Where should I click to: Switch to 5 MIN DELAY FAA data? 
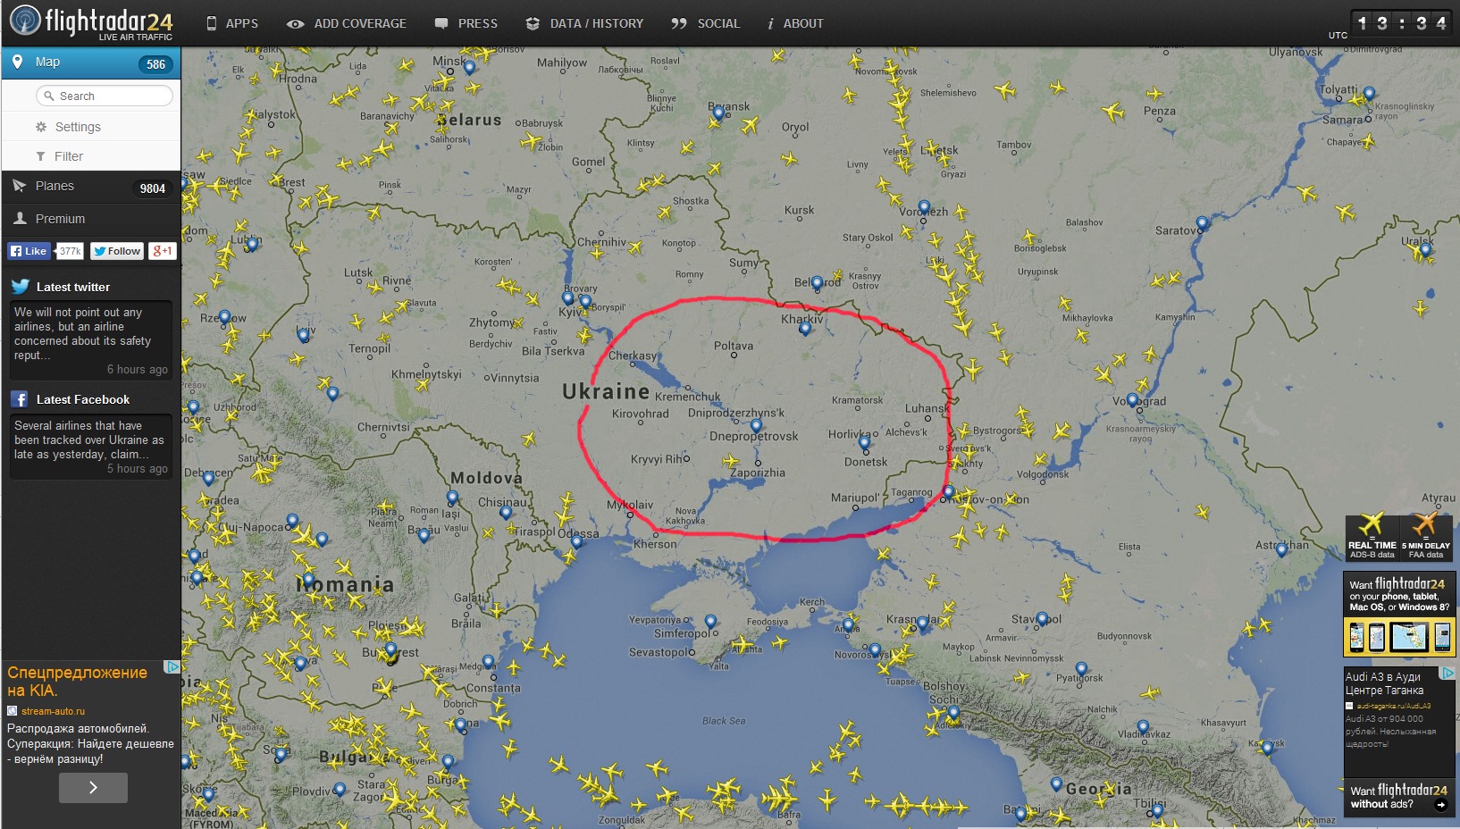coord(1426,537)
